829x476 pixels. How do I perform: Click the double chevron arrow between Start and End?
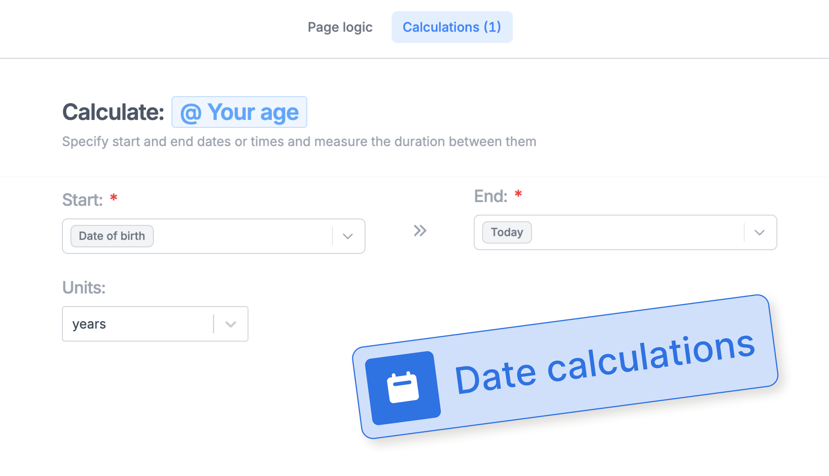pyautogui.click(x=420, y=231)
